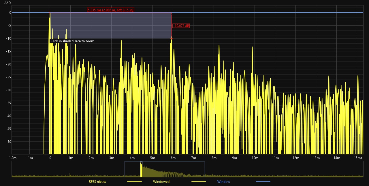
Task: Click the highlighted view box in overview strip
Action: click(x=165, y=169)
